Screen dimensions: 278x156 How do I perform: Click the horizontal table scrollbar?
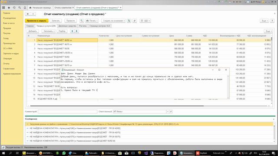[117, 106]
